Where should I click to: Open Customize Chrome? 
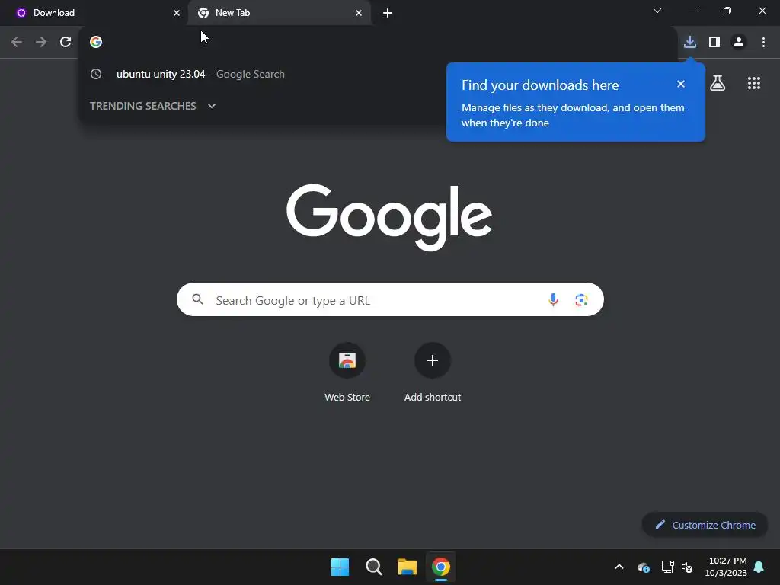[705, 525]
